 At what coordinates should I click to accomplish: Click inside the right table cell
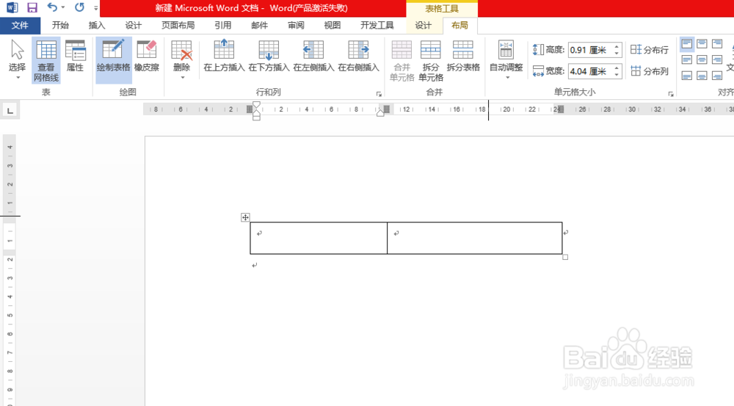tap(475, 239)
